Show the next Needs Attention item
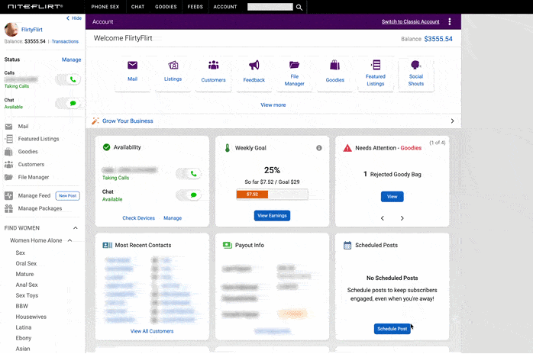533x354 pixels. click(402, 218)
